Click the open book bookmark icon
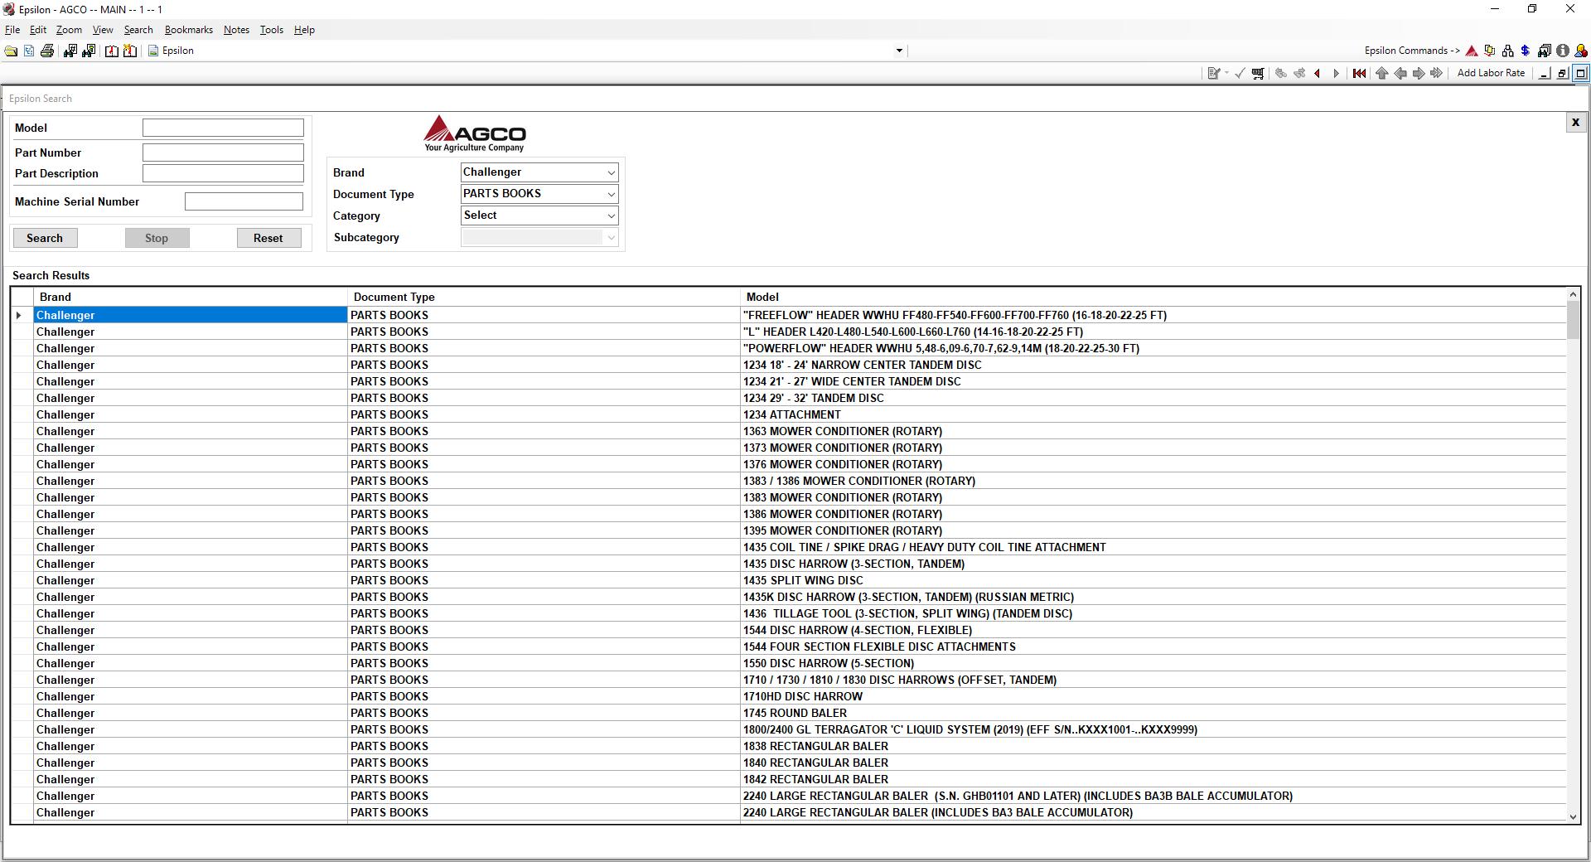 click(112, 51)
